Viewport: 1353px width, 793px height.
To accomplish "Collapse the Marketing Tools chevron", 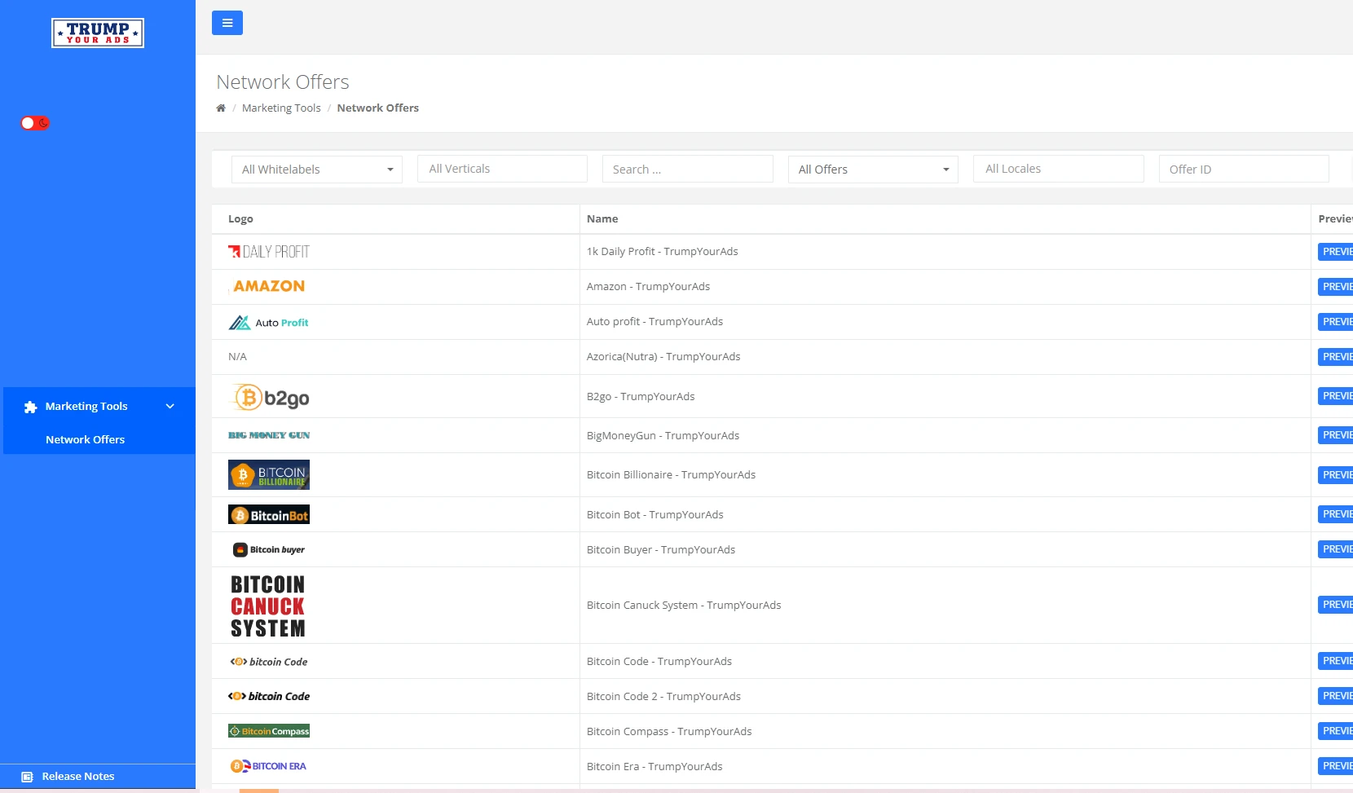I will point(170,406).
